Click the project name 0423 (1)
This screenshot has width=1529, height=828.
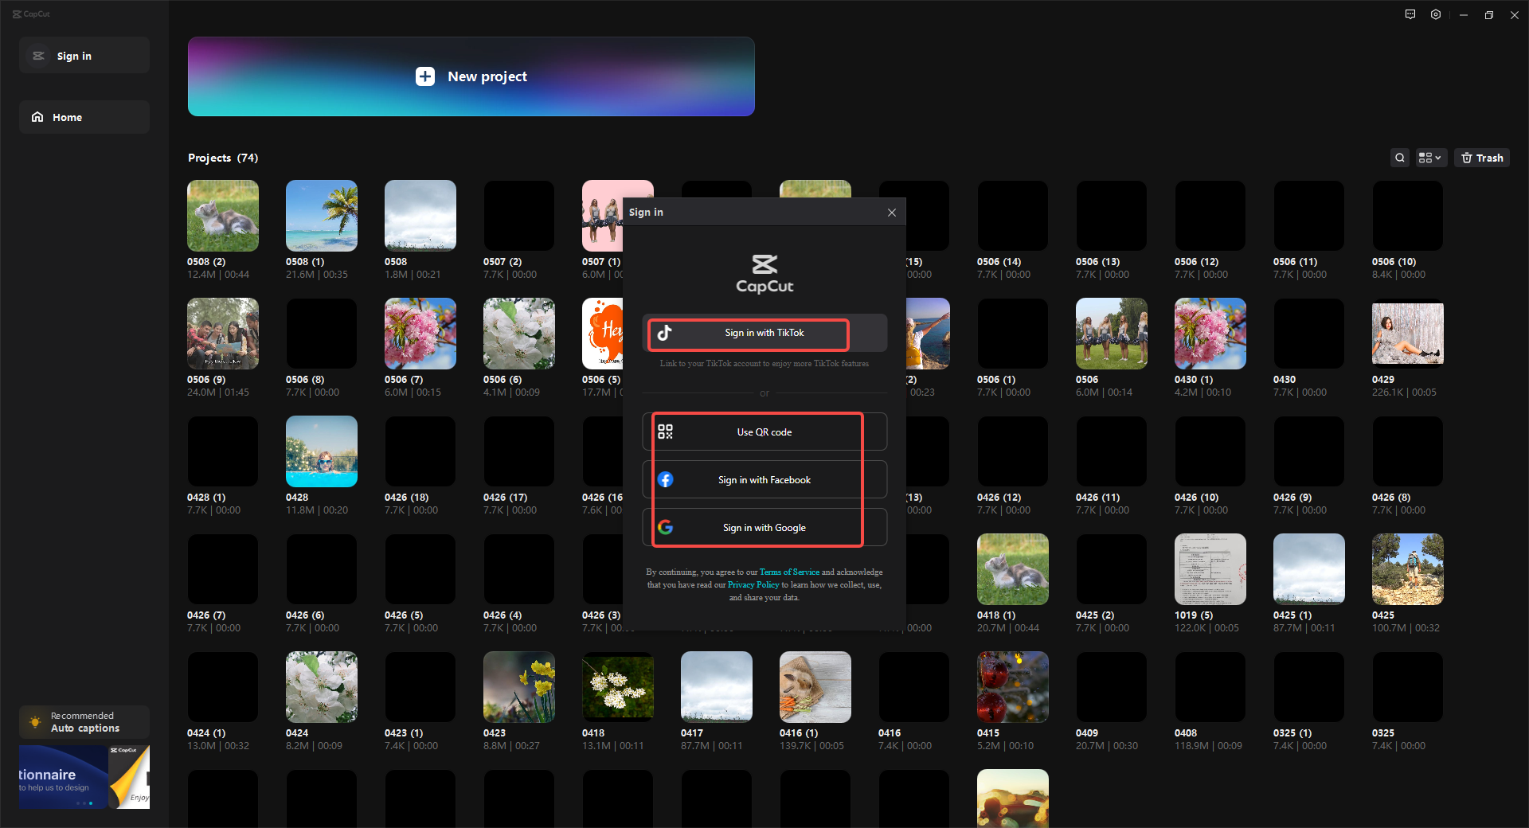404,733
